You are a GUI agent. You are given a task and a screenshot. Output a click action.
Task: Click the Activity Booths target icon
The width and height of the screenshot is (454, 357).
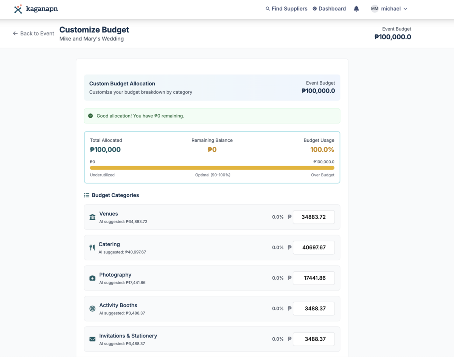[x=92, y=308]
